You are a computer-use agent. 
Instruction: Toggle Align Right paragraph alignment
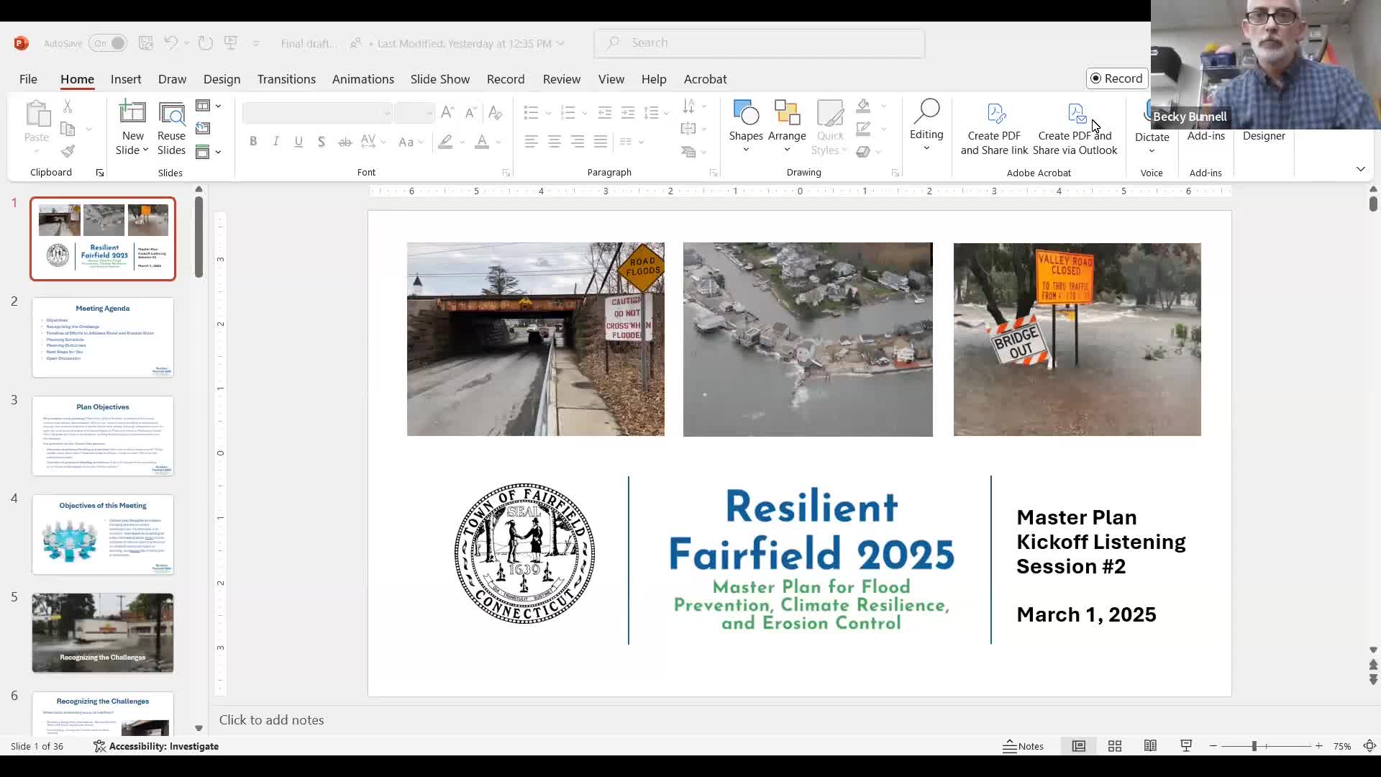[578, 142]
